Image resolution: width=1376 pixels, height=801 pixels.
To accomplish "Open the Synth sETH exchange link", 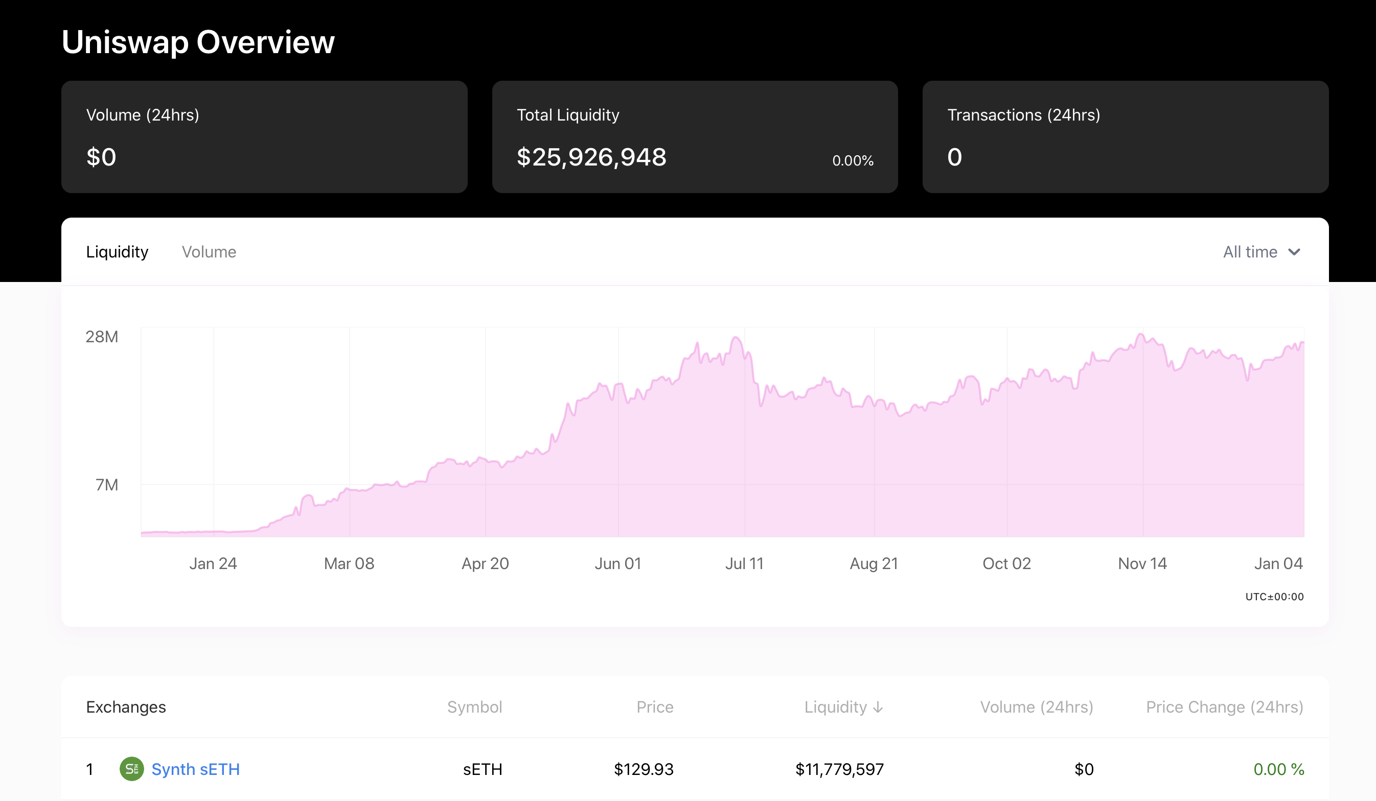I will tap(195, 769).
